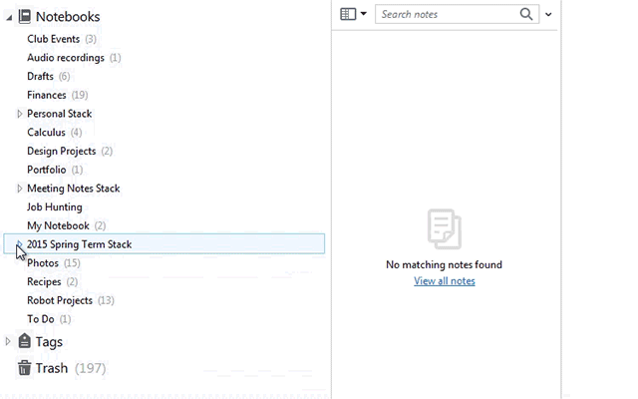
Task: Click the Notebooks book icon
Action: point(25,17)
